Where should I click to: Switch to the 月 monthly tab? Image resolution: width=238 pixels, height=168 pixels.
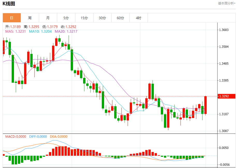pos(48,18)
